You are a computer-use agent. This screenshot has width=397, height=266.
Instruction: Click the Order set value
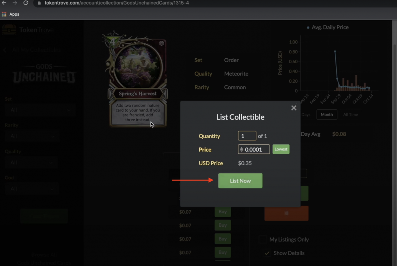231,60
